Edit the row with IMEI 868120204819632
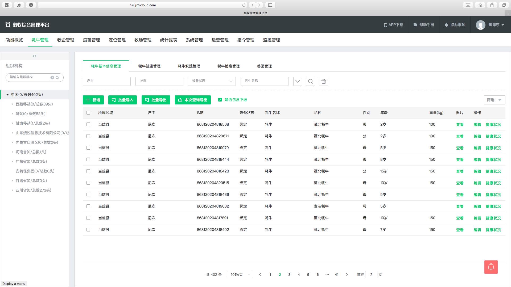 click(x=477, y=206)
